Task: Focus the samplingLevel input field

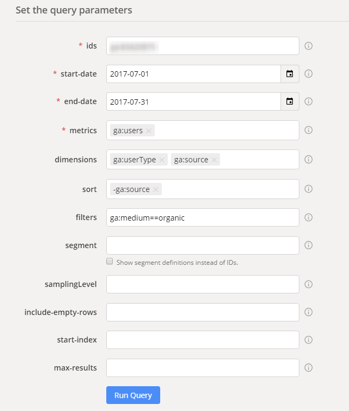Action: pyautogui.click(x=203, y=284)
